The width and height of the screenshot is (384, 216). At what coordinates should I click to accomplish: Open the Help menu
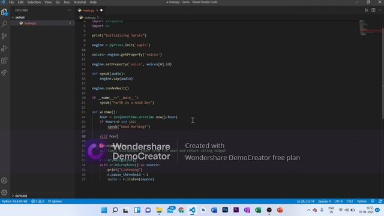click(93, 2)
